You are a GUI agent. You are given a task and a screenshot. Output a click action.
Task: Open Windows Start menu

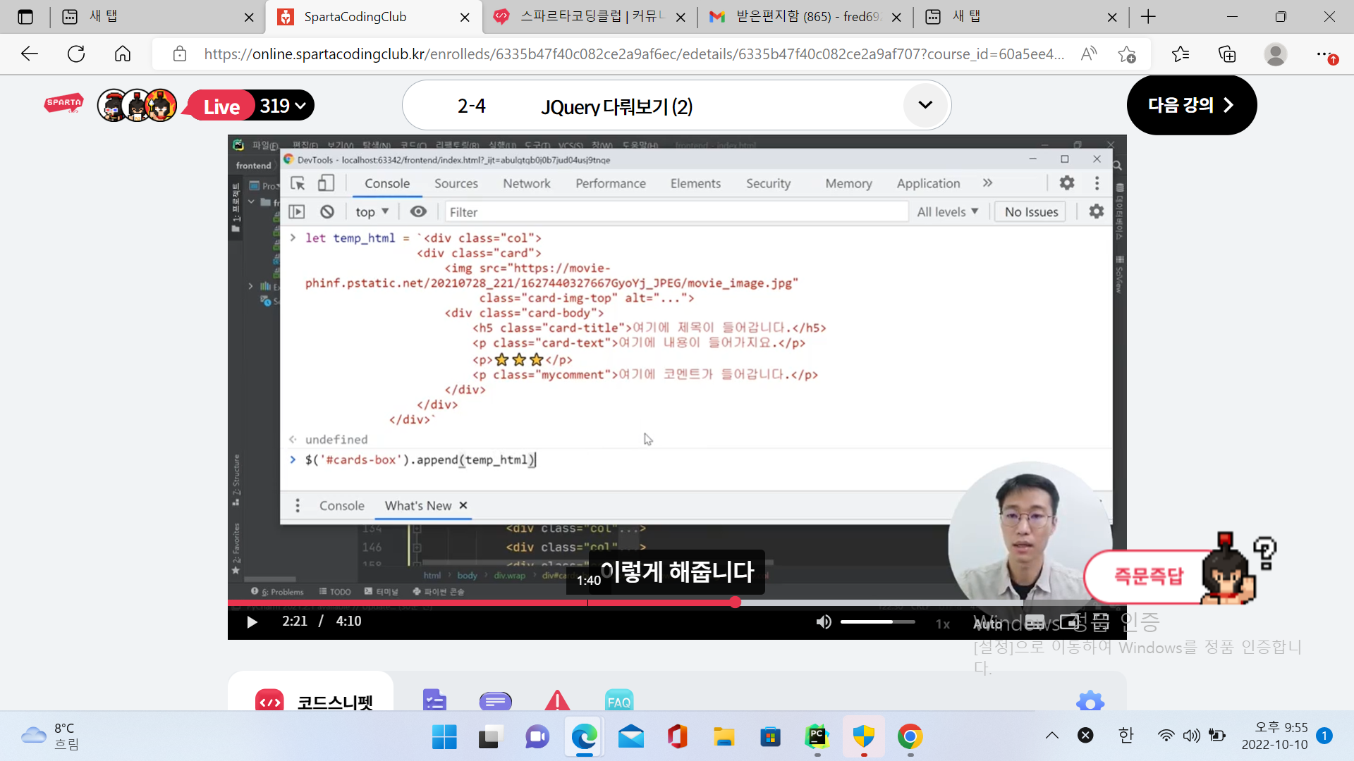444,736
